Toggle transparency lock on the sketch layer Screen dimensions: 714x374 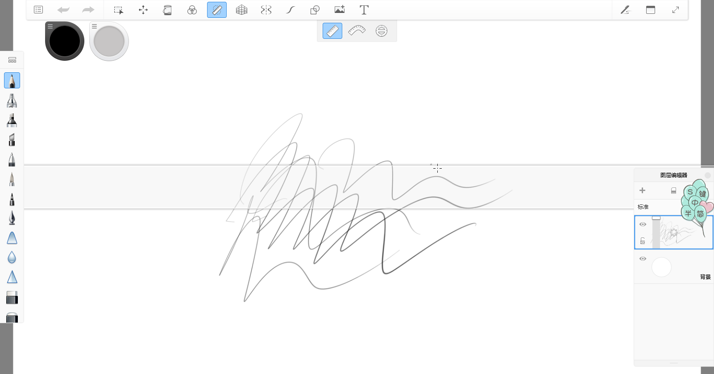(x=643, y=241)
